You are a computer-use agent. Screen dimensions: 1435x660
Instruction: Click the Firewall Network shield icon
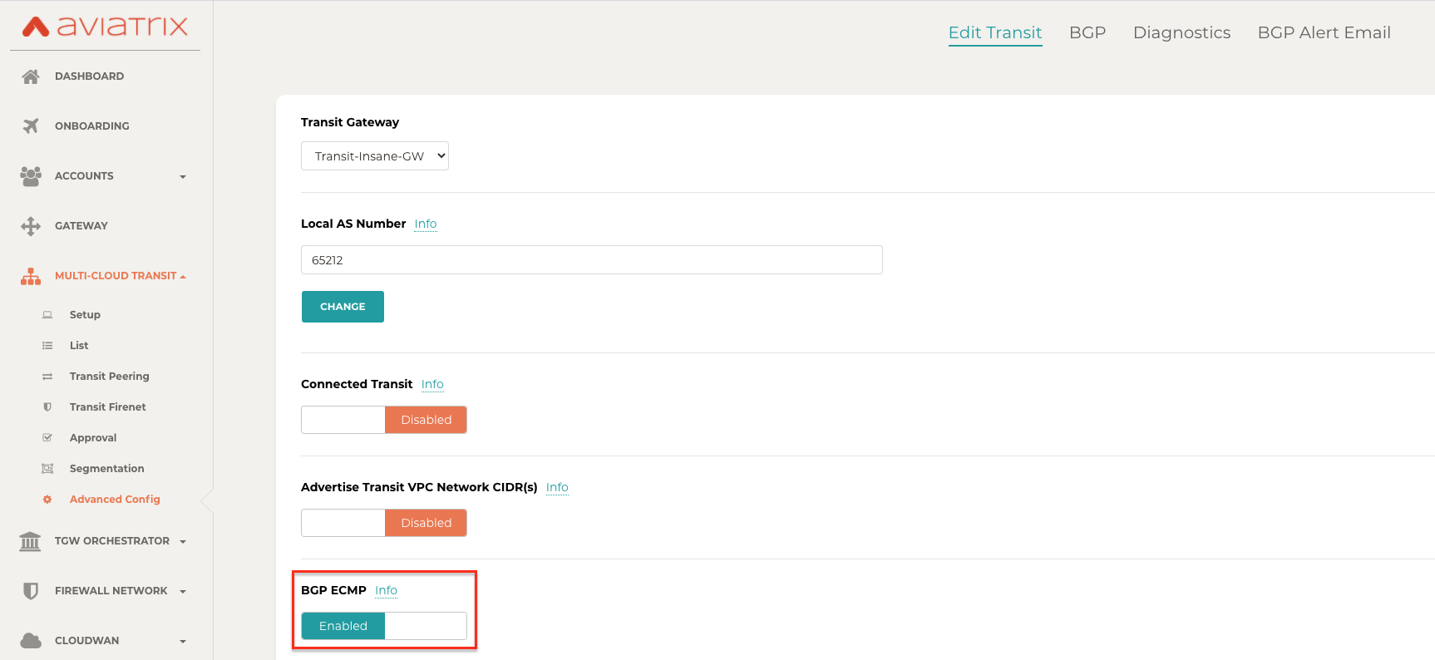[x=31, y=591]
